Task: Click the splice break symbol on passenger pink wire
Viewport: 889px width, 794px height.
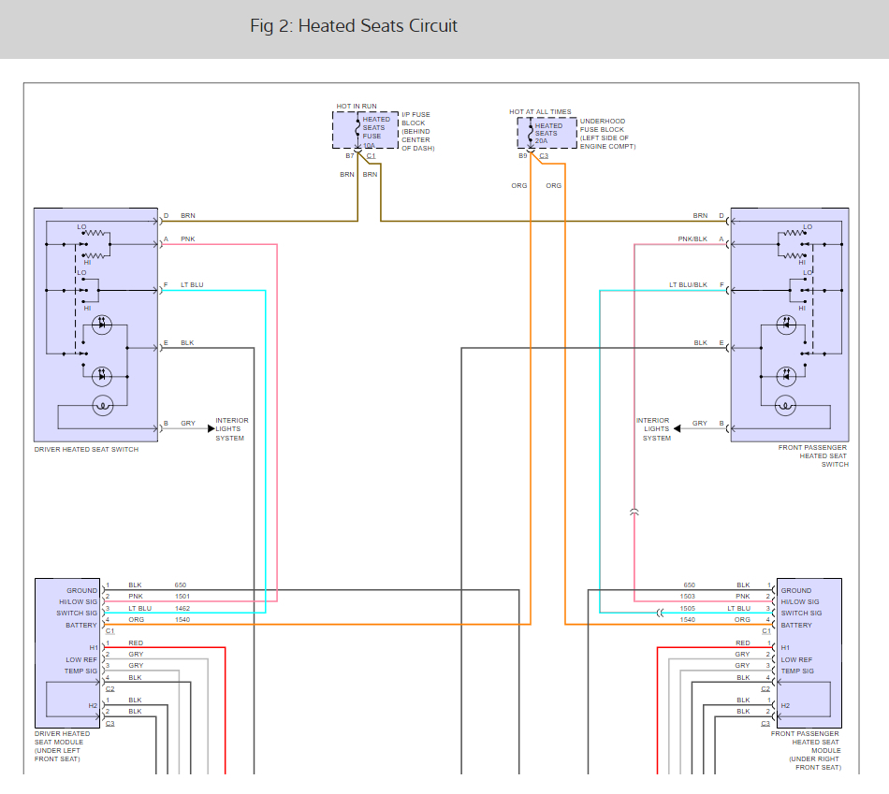Action: coord(634,512)
